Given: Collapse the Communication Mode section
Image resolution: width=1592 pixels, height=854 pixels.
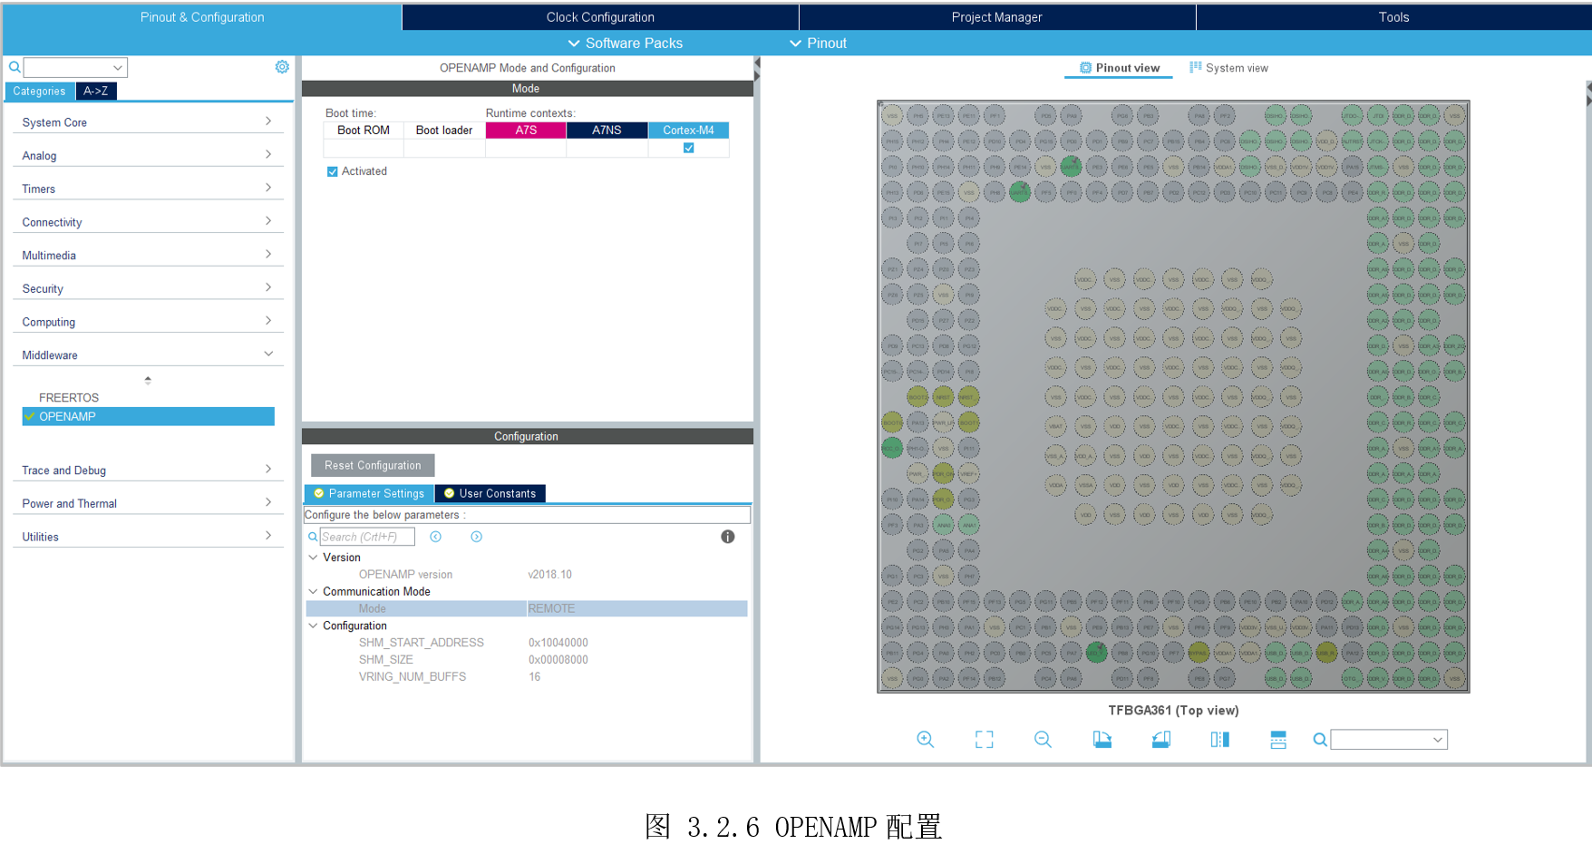Looking at the screenshot, I should pyautogui.click(x=314, y=591).
